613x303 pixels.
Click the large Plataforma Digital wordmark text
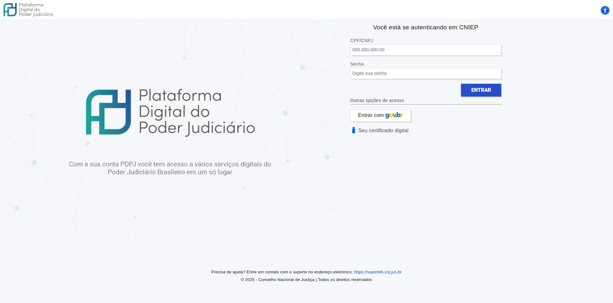tap(196, 112)
